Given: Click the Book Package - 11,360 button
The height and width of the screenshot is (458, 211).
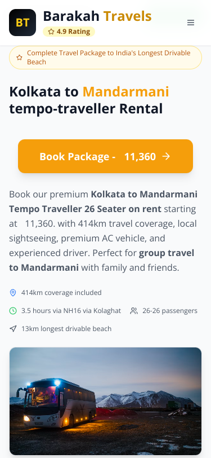Looking at the screenshot, I should [x=106, y=156].
